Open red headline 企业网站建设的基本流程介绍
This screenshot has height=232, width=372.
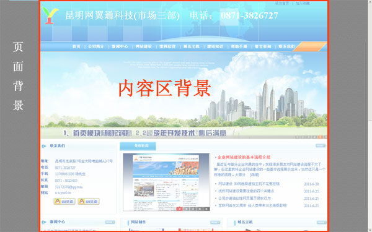point(244,157)
